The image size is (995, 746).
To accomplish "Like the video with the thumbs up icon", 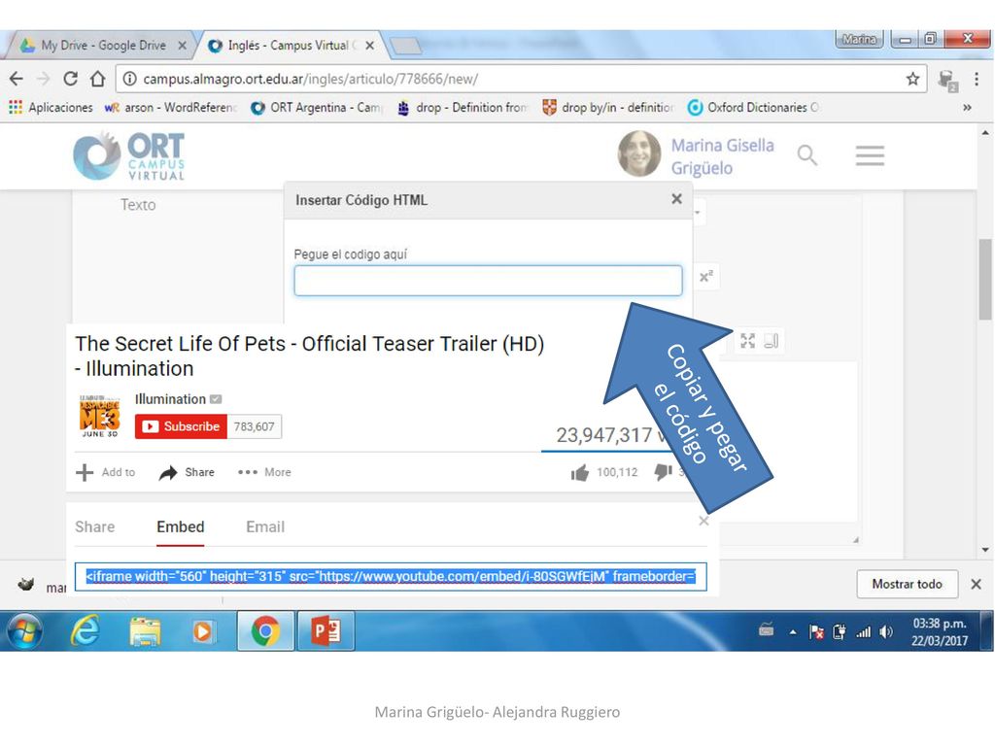I will pyautogui.click(x=579, y=472).
